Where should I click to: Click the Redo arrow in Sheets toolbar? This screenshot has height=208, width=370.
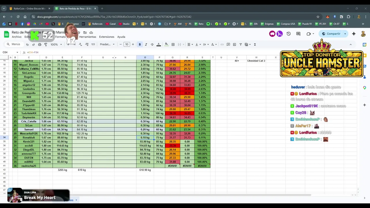pos(34,44)
